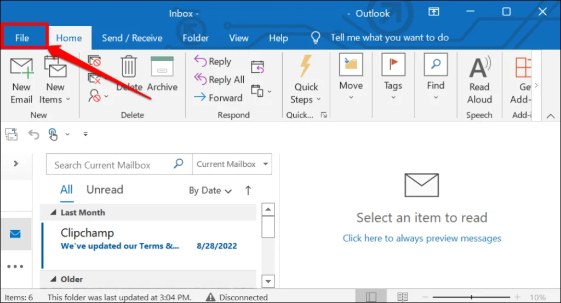Toggle sort order arrow beside By Date
Screen dimensions: 561x303
(248, 190)
